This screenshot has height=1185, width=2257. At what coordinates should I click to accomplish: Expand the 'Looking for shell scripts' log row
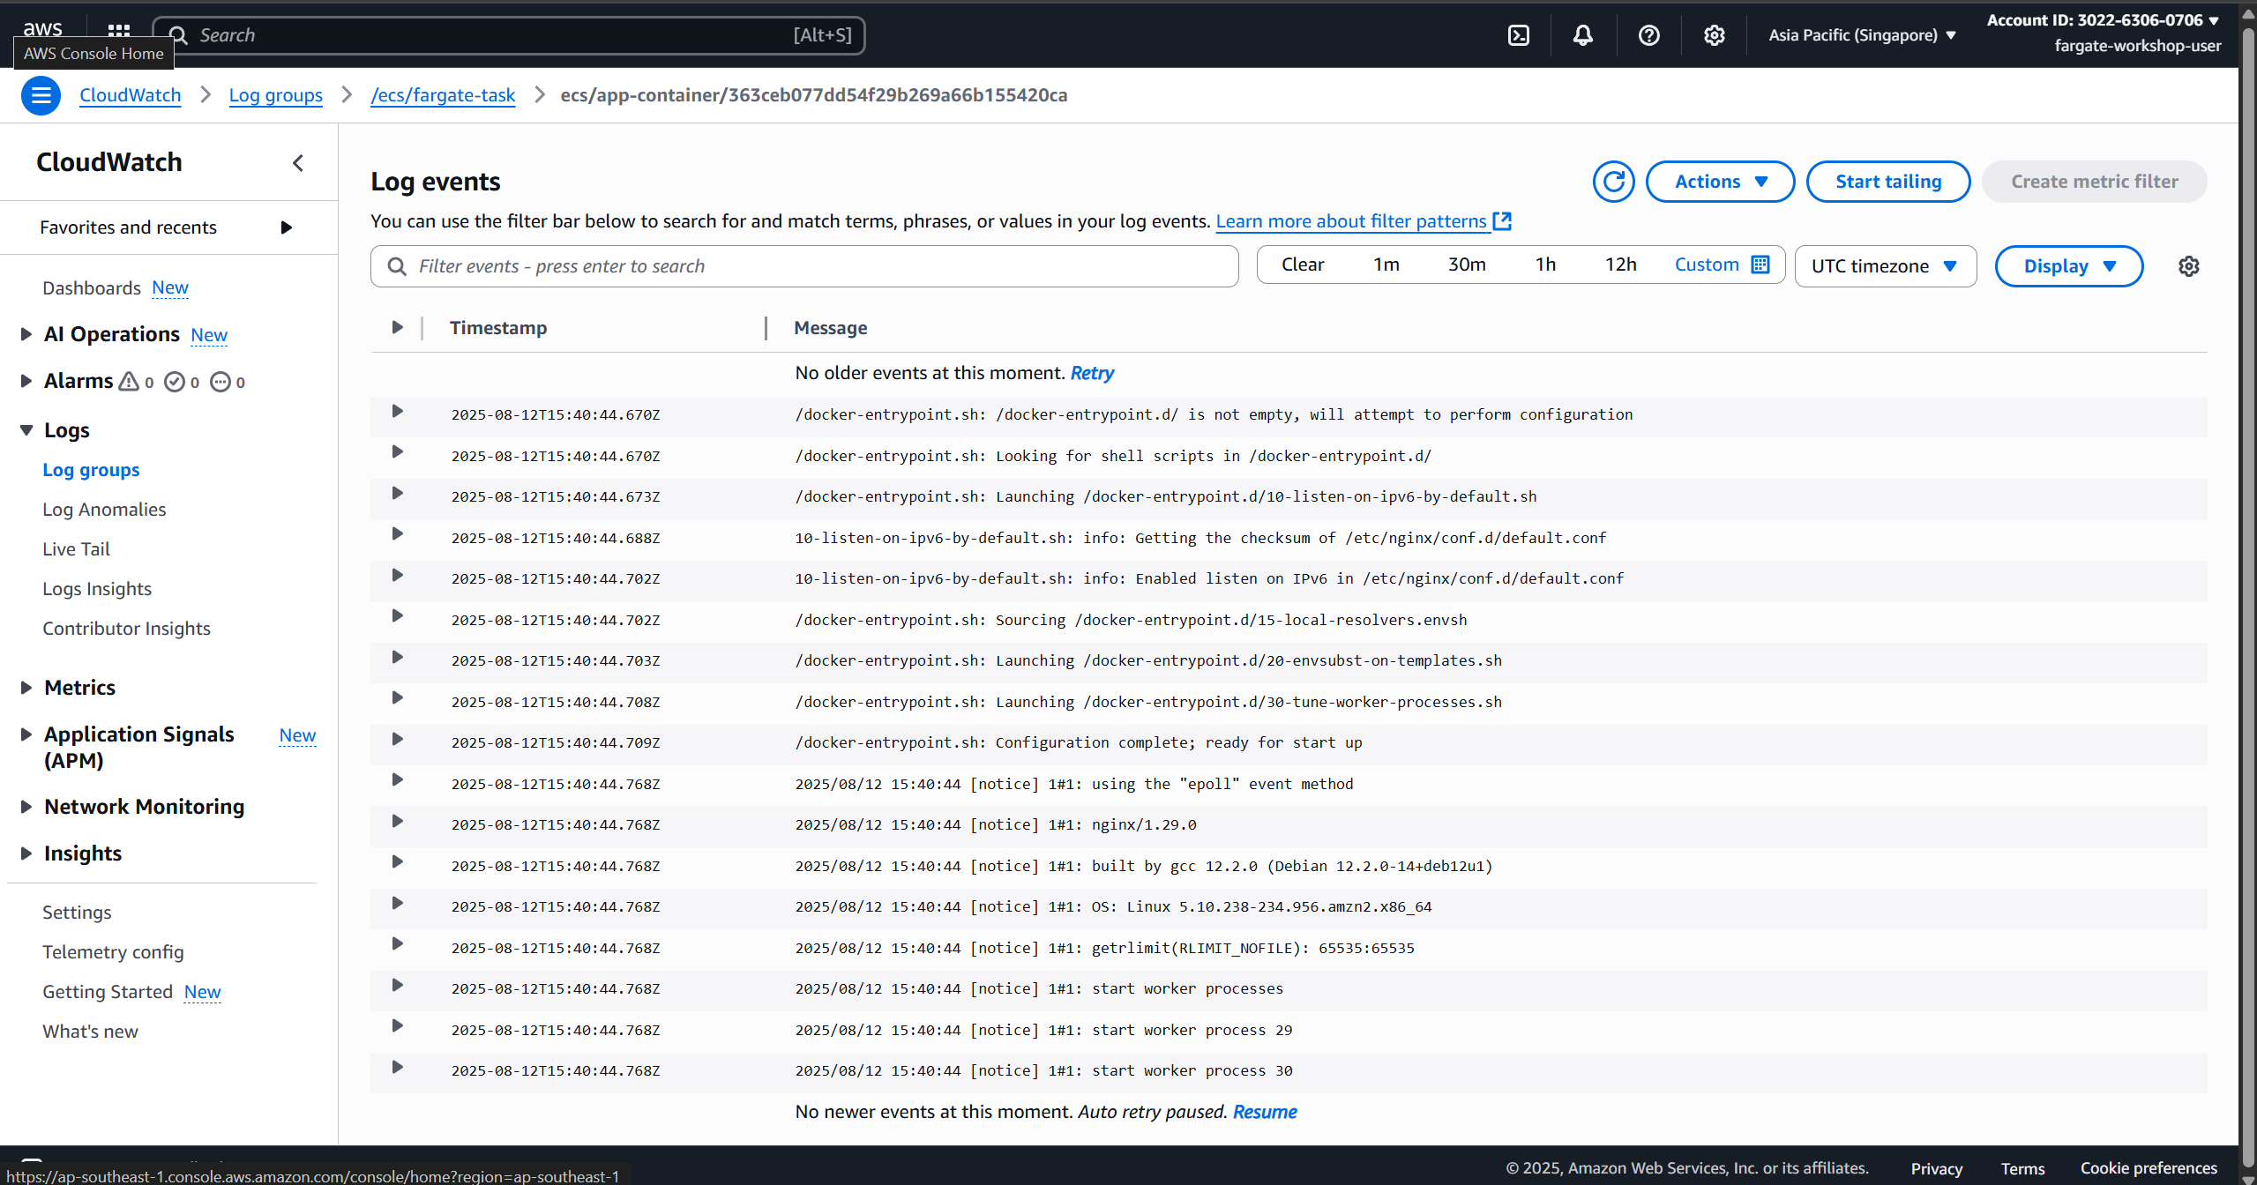pyautogui.click(x=397, y=452)
